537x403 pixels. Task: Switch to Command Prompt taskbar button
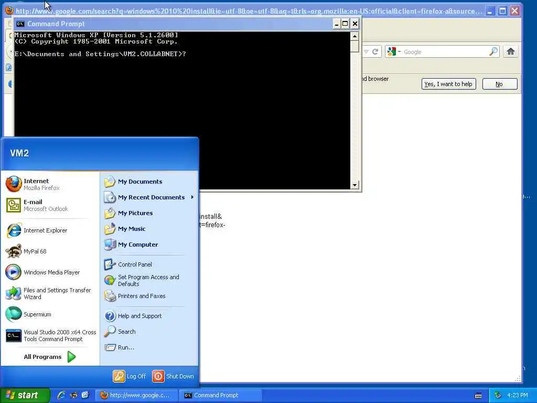[x=221, y=396]
